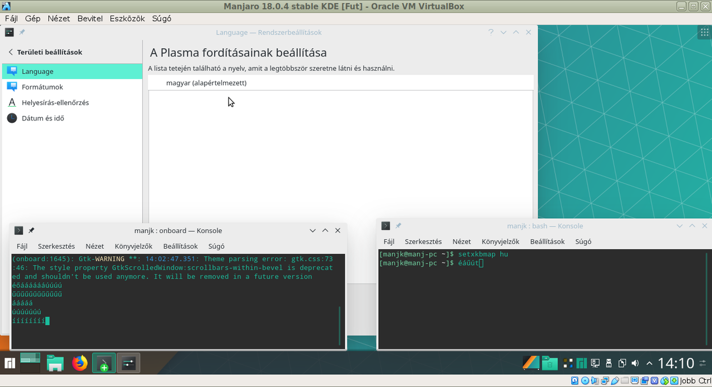Show hidden system tray icons arrow
The height and width of the screenshot is (387, 712).
(x=649, y=364)
